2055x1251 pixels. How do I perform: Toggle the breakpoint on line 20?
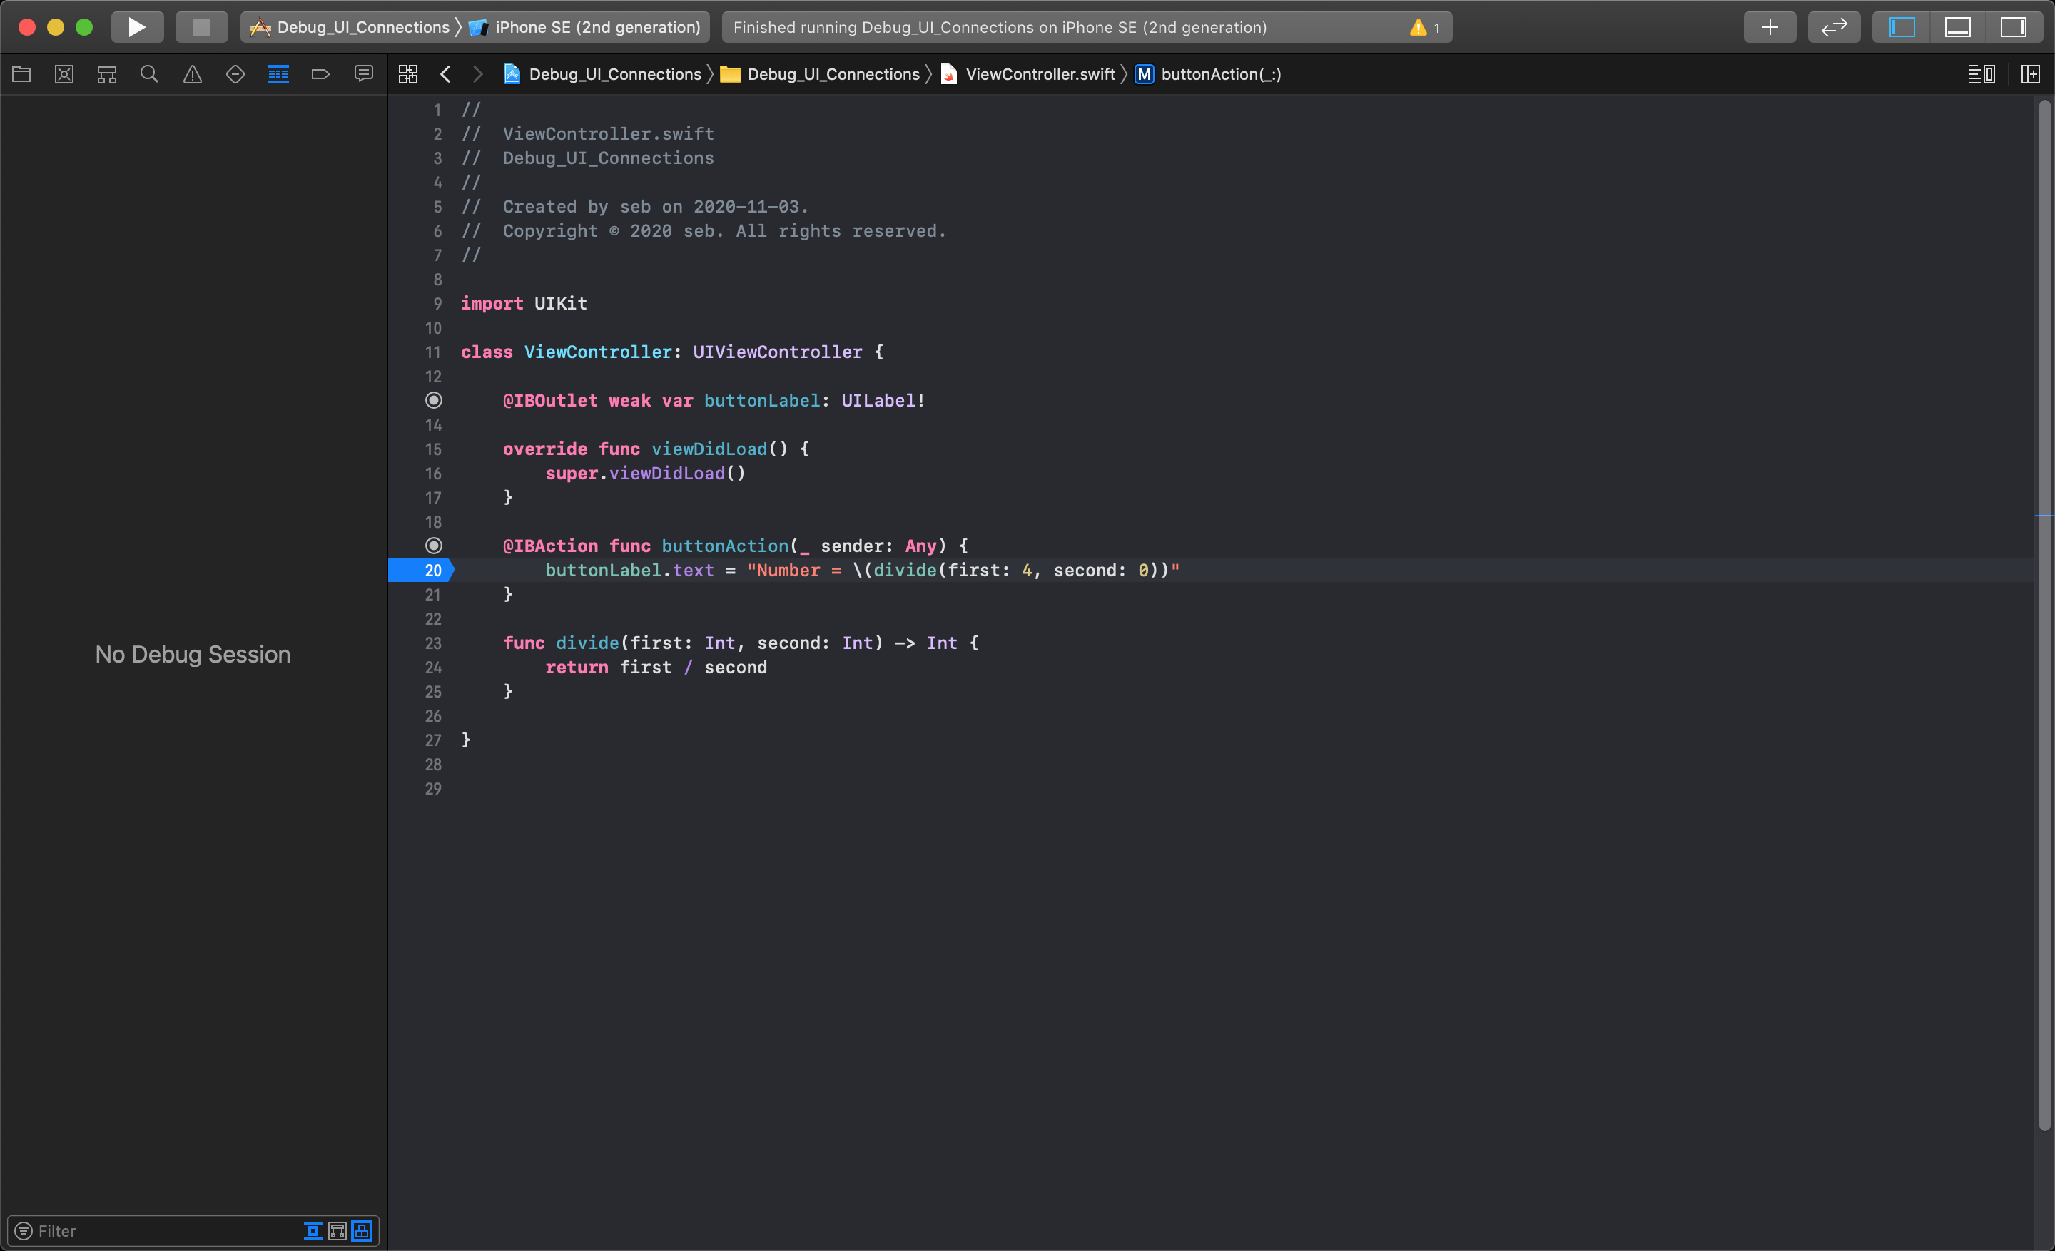(x=421, y=570)
